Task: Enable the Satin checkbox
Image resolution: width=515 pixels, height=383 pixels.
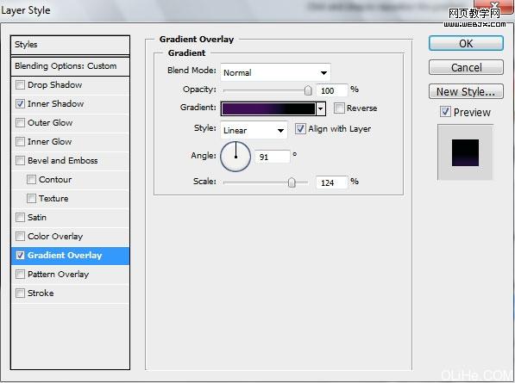Action: tap(20, 218)
